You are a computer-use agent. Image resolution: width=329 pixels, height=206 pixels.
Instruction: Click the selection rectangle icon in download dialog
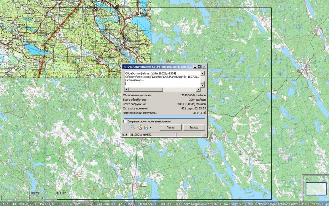pyautogui.click(x=127, y=128)
